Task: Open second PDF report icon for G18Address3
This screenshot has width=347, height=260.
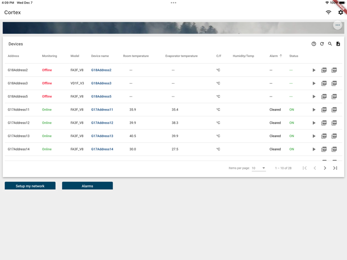Action: tap(334, 83)
